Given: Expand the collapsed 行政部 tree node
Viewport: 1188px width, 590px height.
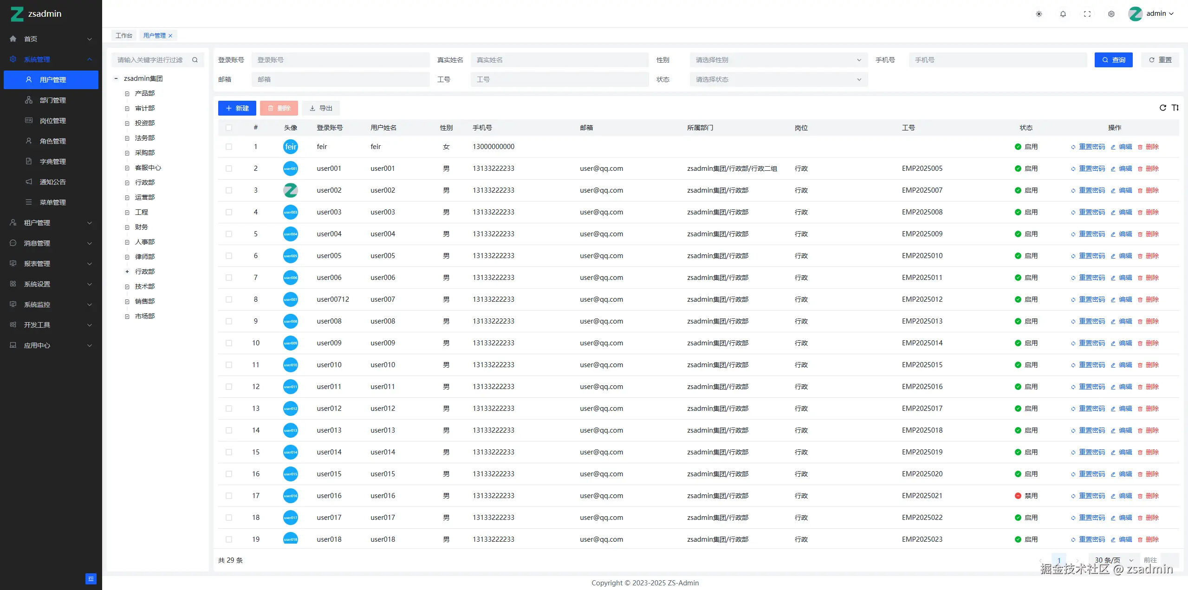Looking at the screenshot, I should [127, 272].
